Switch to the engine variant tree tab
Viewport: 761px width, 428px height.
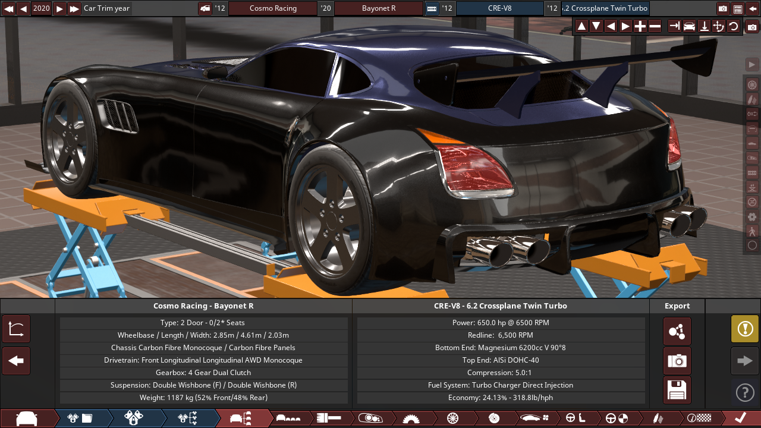pos(188,418)
